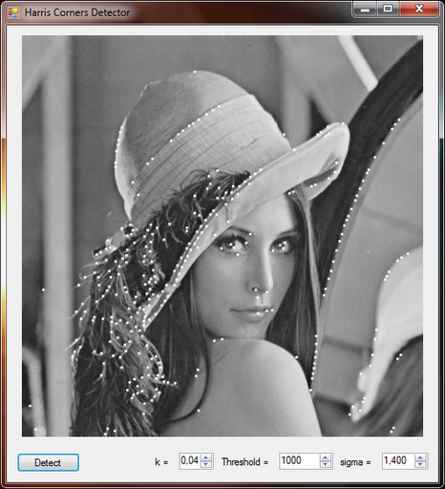
Task: Increment the Threshold value using up arrow
Action: (x=326, y=458)
